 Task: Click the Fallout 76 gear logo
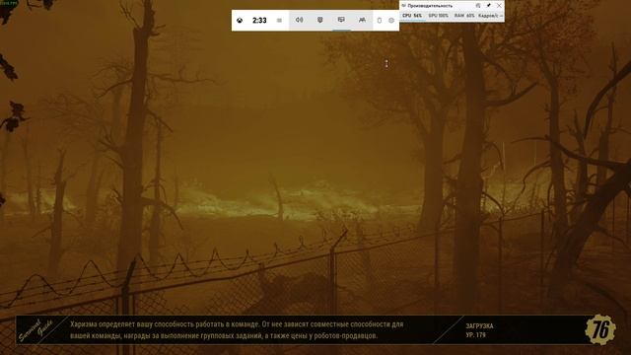coord(600,329)
